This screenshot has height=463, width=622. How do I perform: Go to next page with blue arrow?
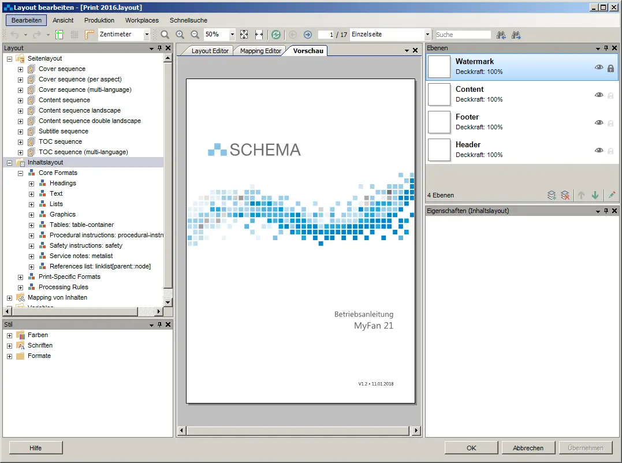[308, 35]
